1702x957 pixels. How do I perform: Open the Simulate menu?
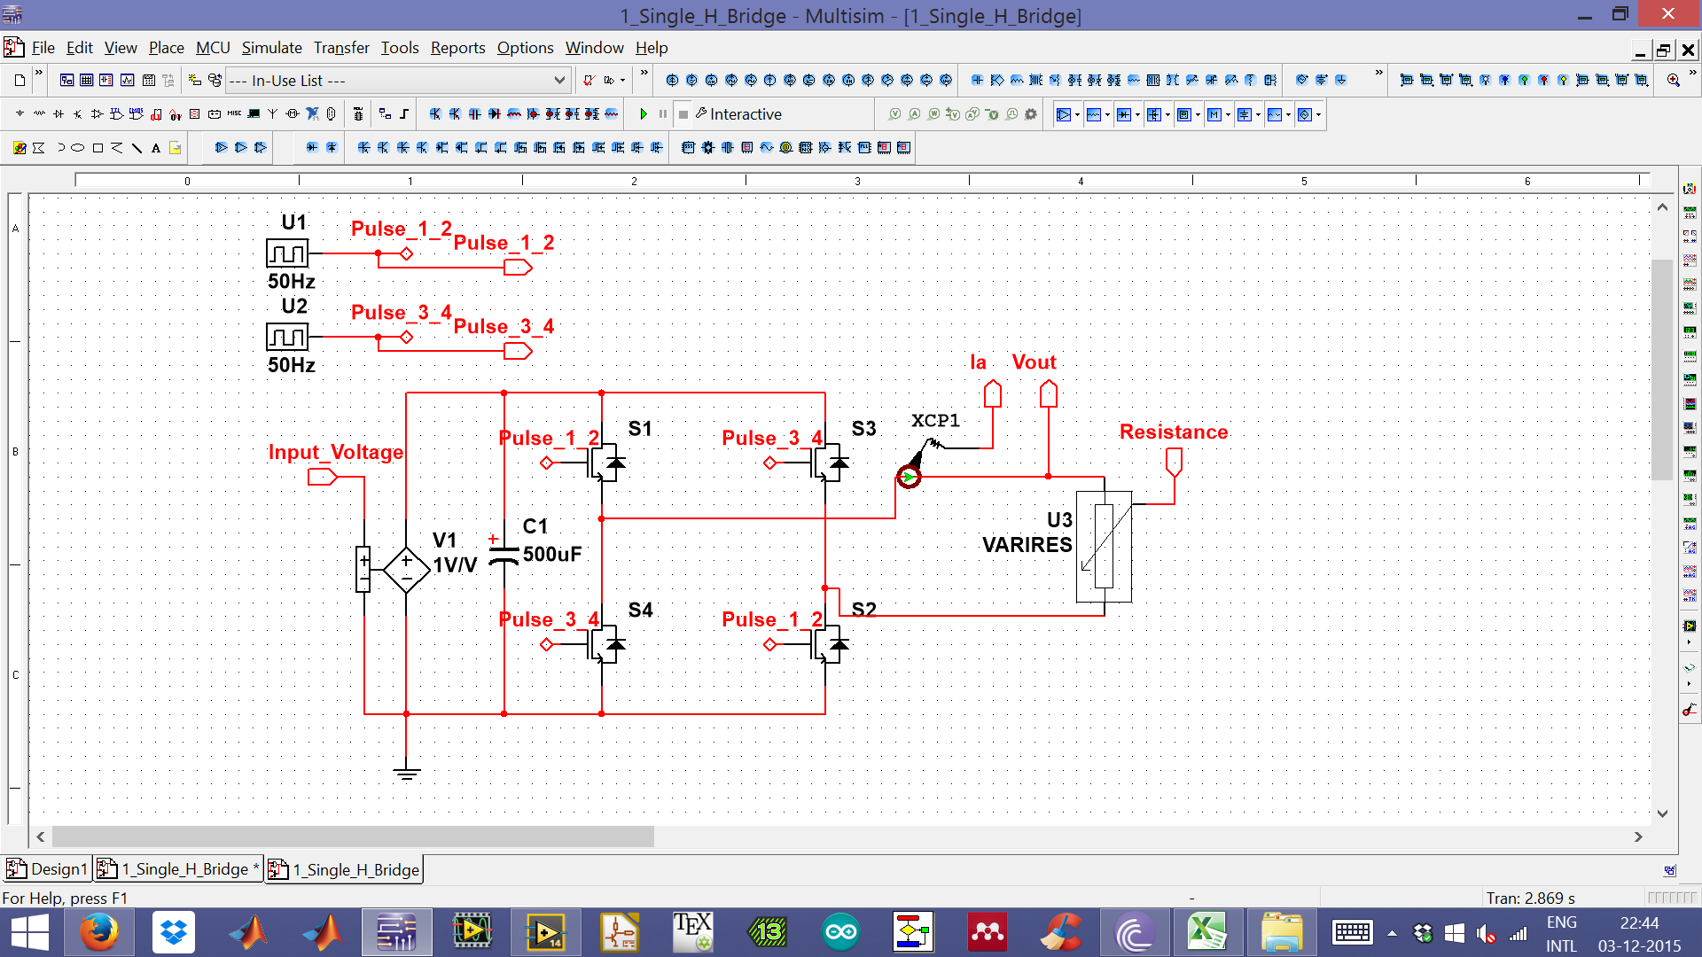pyautogui.click(x=271, y=48)
